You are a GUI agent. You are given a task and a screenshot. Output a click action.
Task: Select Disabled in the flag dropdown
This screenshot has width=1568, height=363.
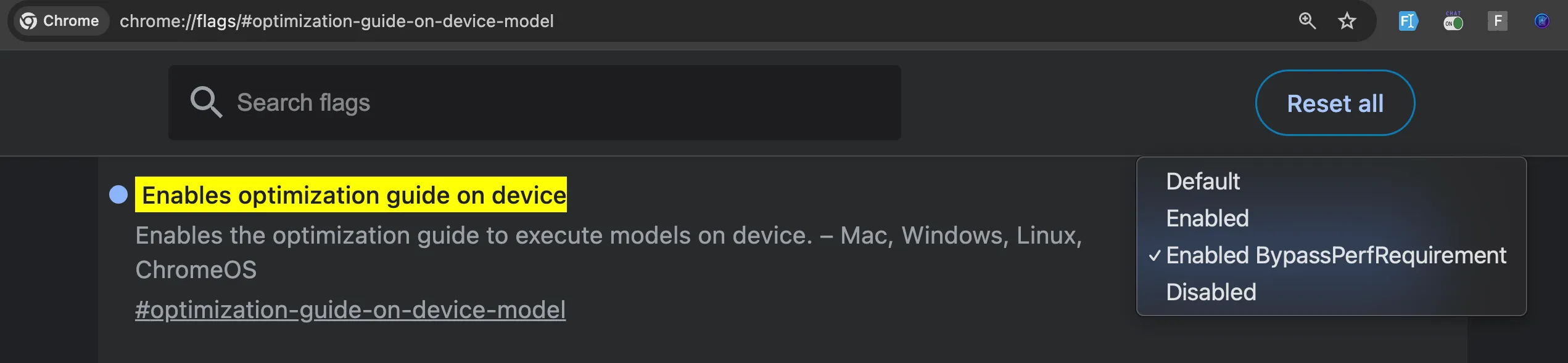tap(1211, 292)
